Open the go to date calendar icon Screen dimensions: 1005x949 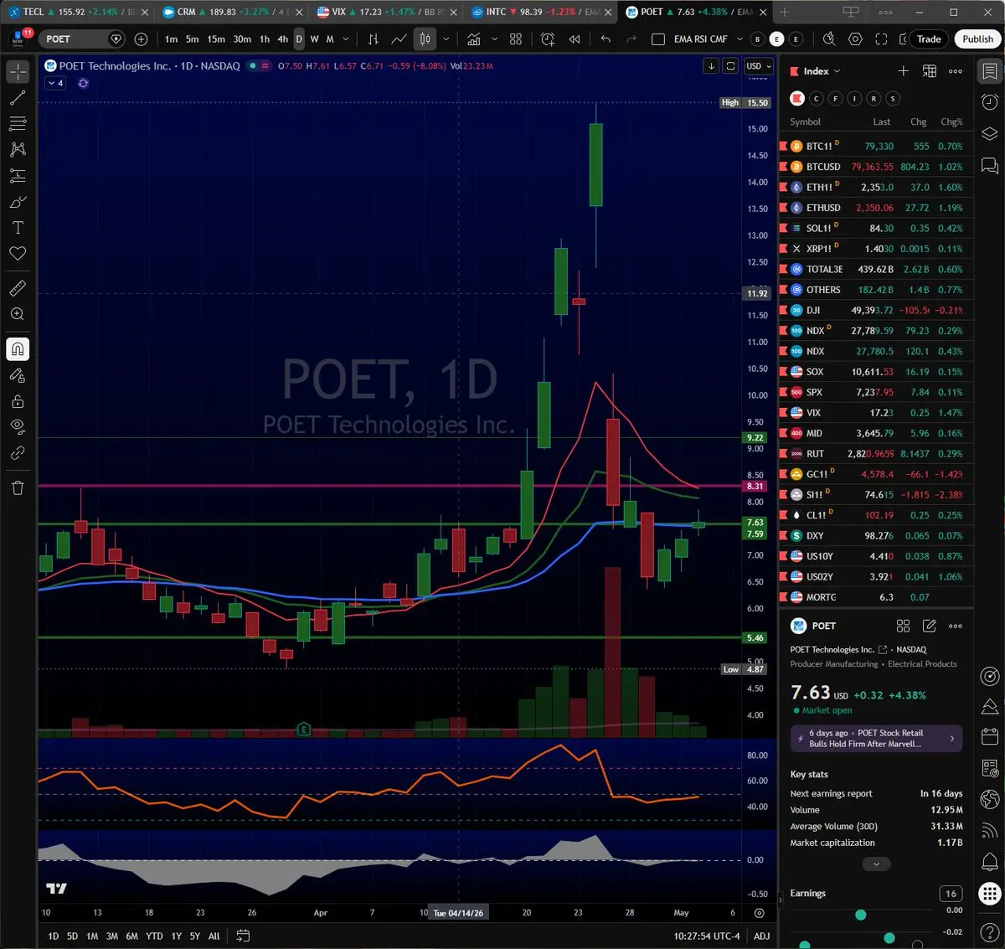click(x=243, y=936)
